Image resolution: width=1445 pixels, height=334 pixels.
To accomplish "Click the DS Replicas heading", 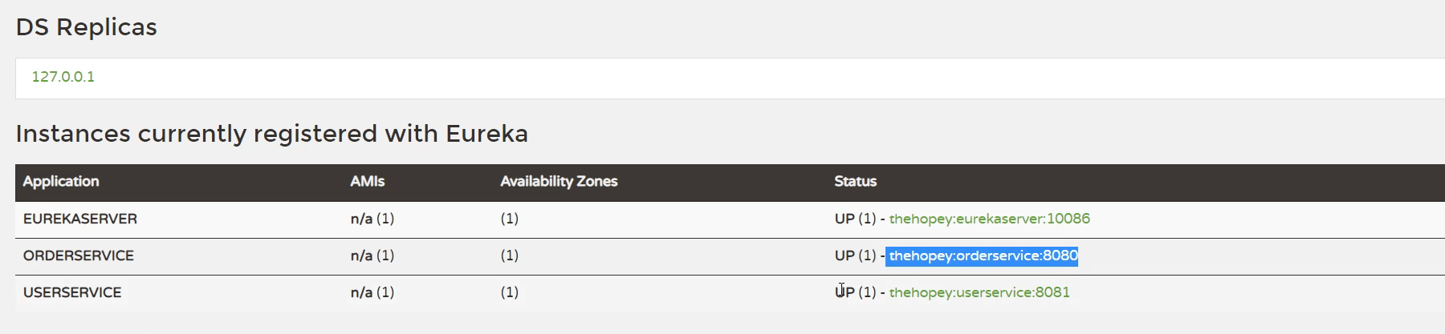I will pos(87,27).
